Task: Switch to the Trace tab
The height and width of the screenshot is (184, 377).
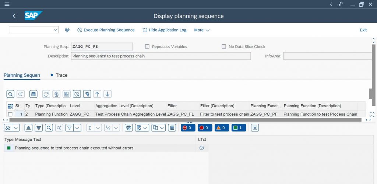Action: coord(59,75)
